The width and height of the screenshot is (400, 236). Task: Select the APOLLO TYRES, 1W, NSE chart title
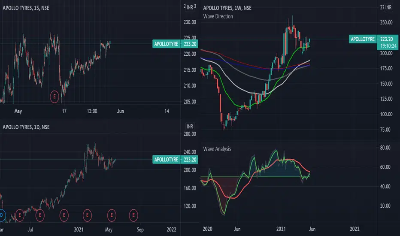(227, 8)
